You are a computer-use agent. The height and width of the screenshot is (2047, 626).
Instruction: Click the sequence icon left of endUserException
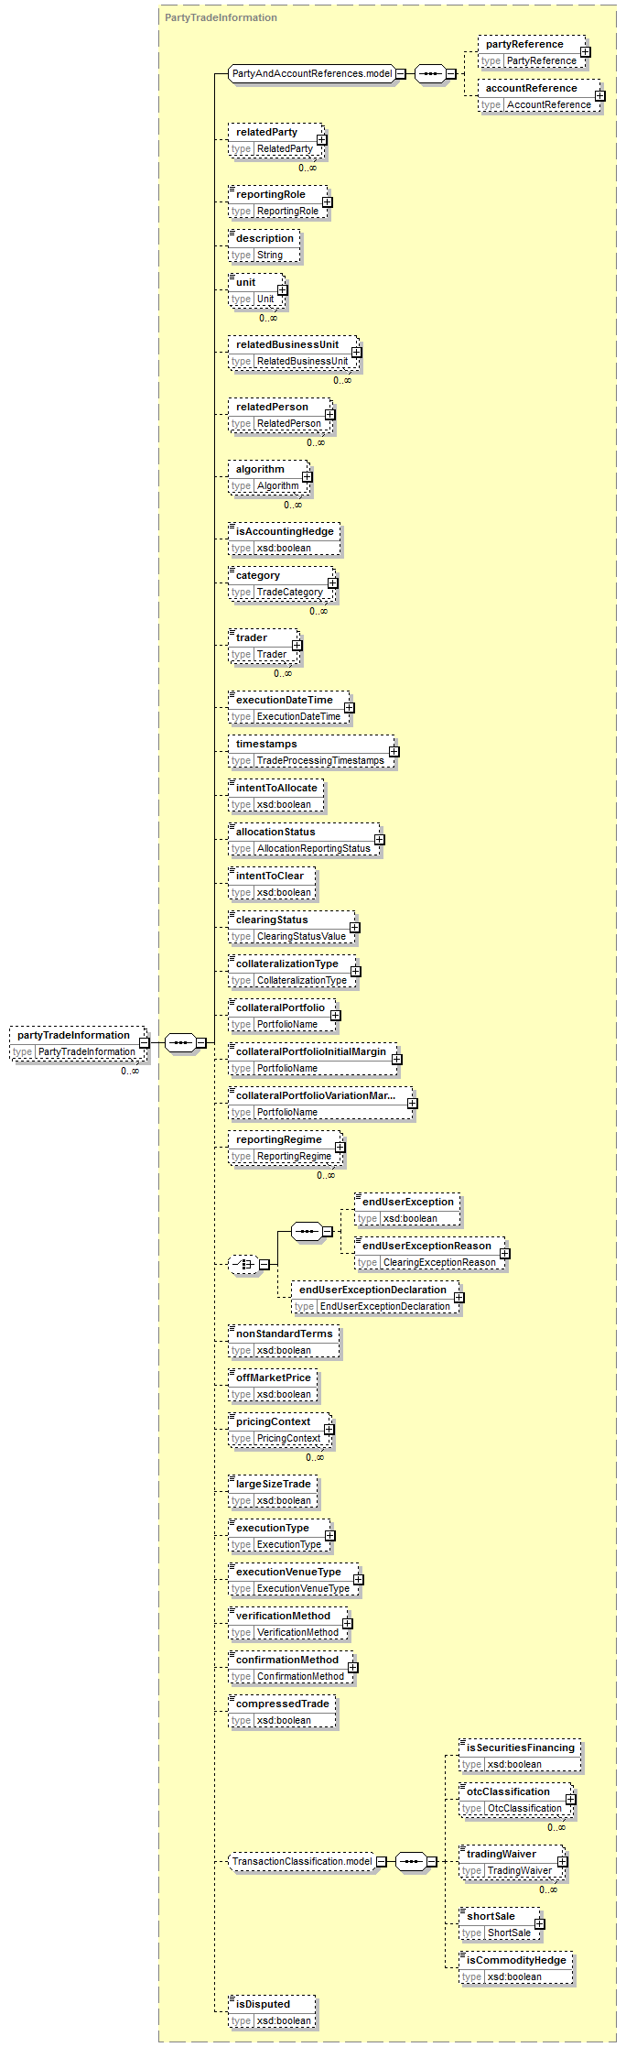tap(306, 1231)
